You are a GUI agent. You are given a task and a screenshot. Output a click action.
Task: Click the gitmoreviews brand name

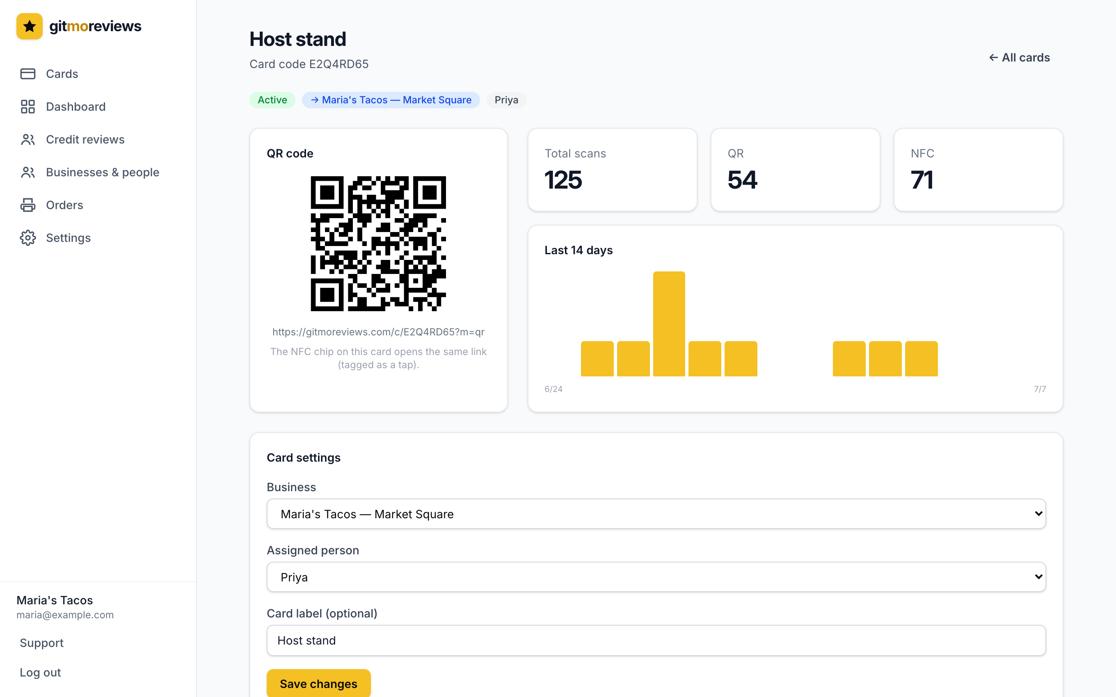pyautogui.click(x=96, y=26)
